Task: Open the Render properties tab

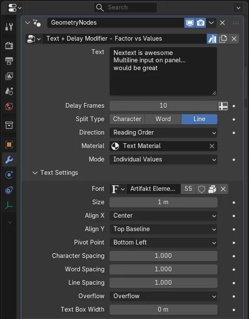Action: pos(9,46)
